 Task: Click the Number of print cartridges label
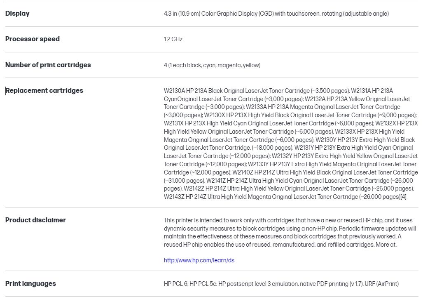click(x=48, y=65)
